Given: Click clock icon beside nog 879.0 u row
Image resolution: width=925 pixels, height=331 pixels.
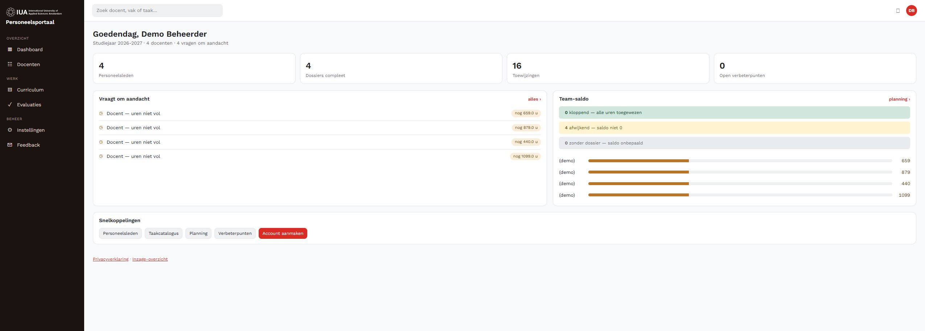Looking at the screenshot, I should point(101,128).
